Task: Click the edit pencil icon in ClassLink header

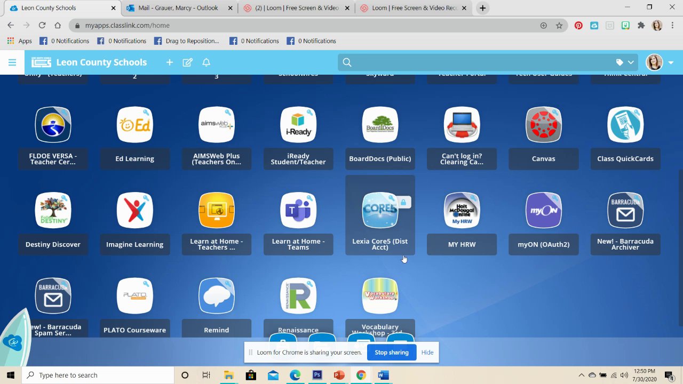Action: point(188,62)
